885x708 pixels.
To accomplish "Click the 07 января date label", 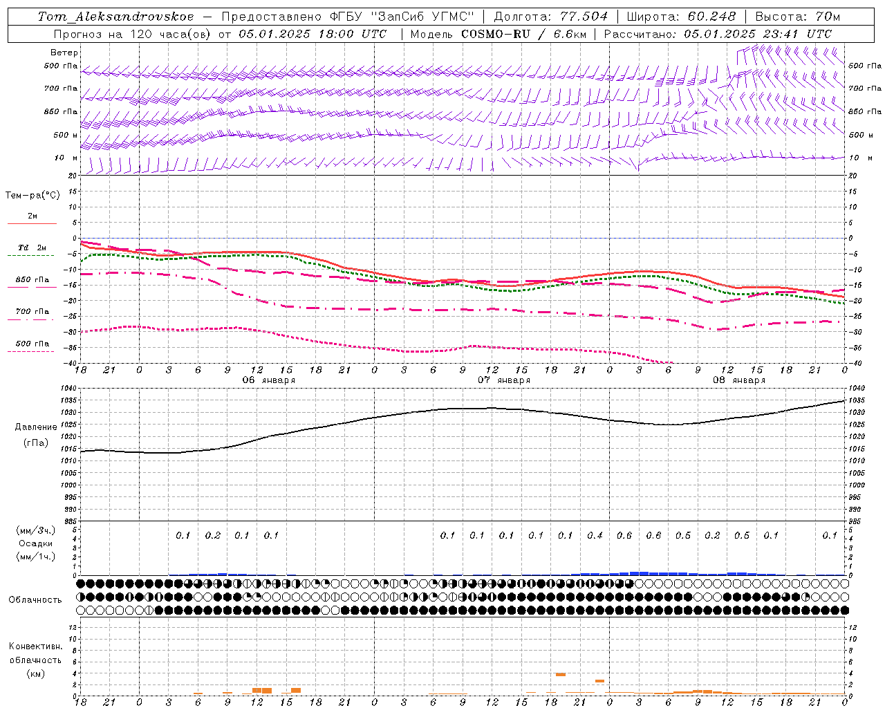I will click(x=504, y=380).
